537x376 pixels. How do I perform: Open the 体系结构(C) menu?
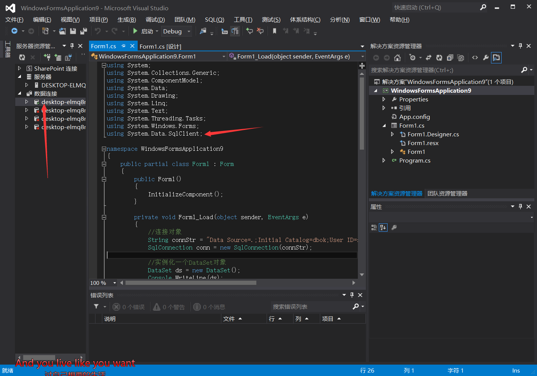[x=305, y=20]
